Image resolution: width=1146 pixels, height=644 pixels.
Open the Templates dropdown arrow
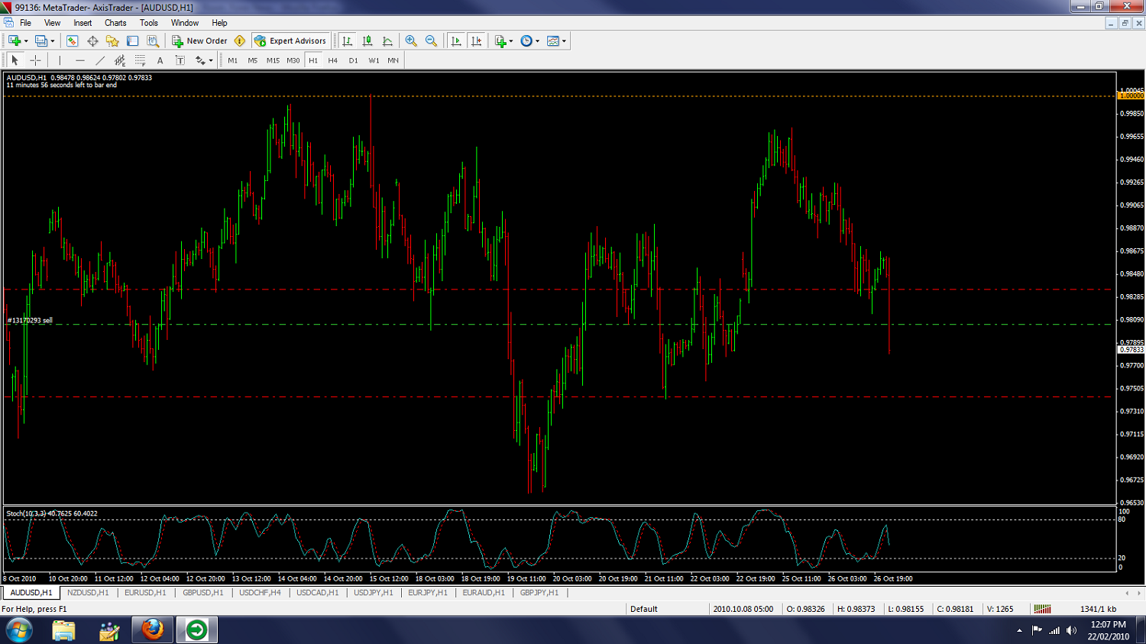coord(565,41)
